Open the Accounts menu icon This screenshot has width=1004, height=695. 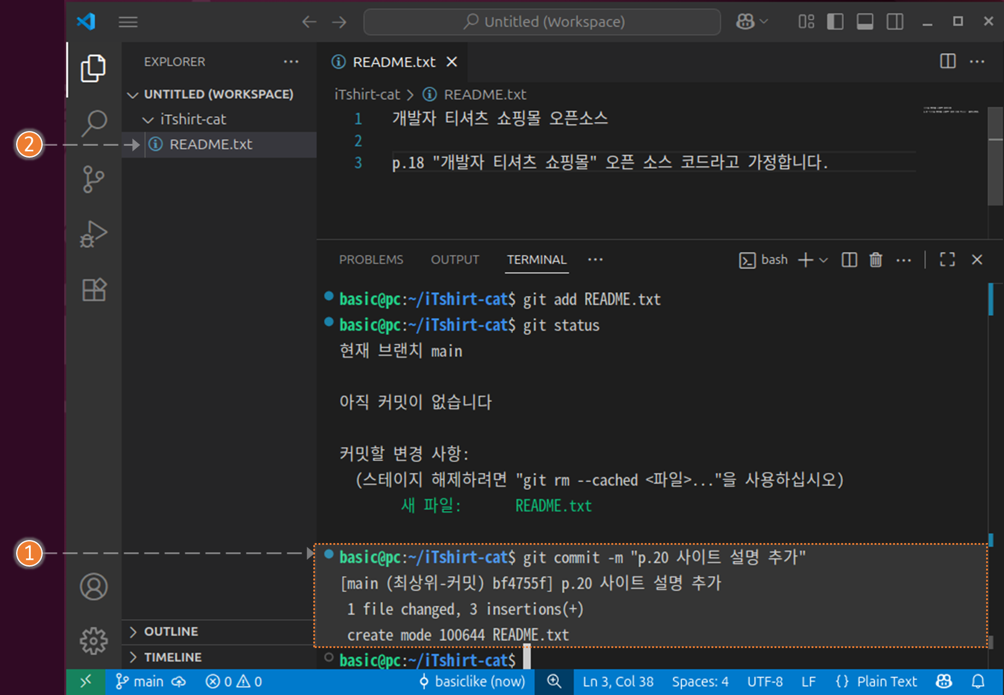[x=94, y=586]
